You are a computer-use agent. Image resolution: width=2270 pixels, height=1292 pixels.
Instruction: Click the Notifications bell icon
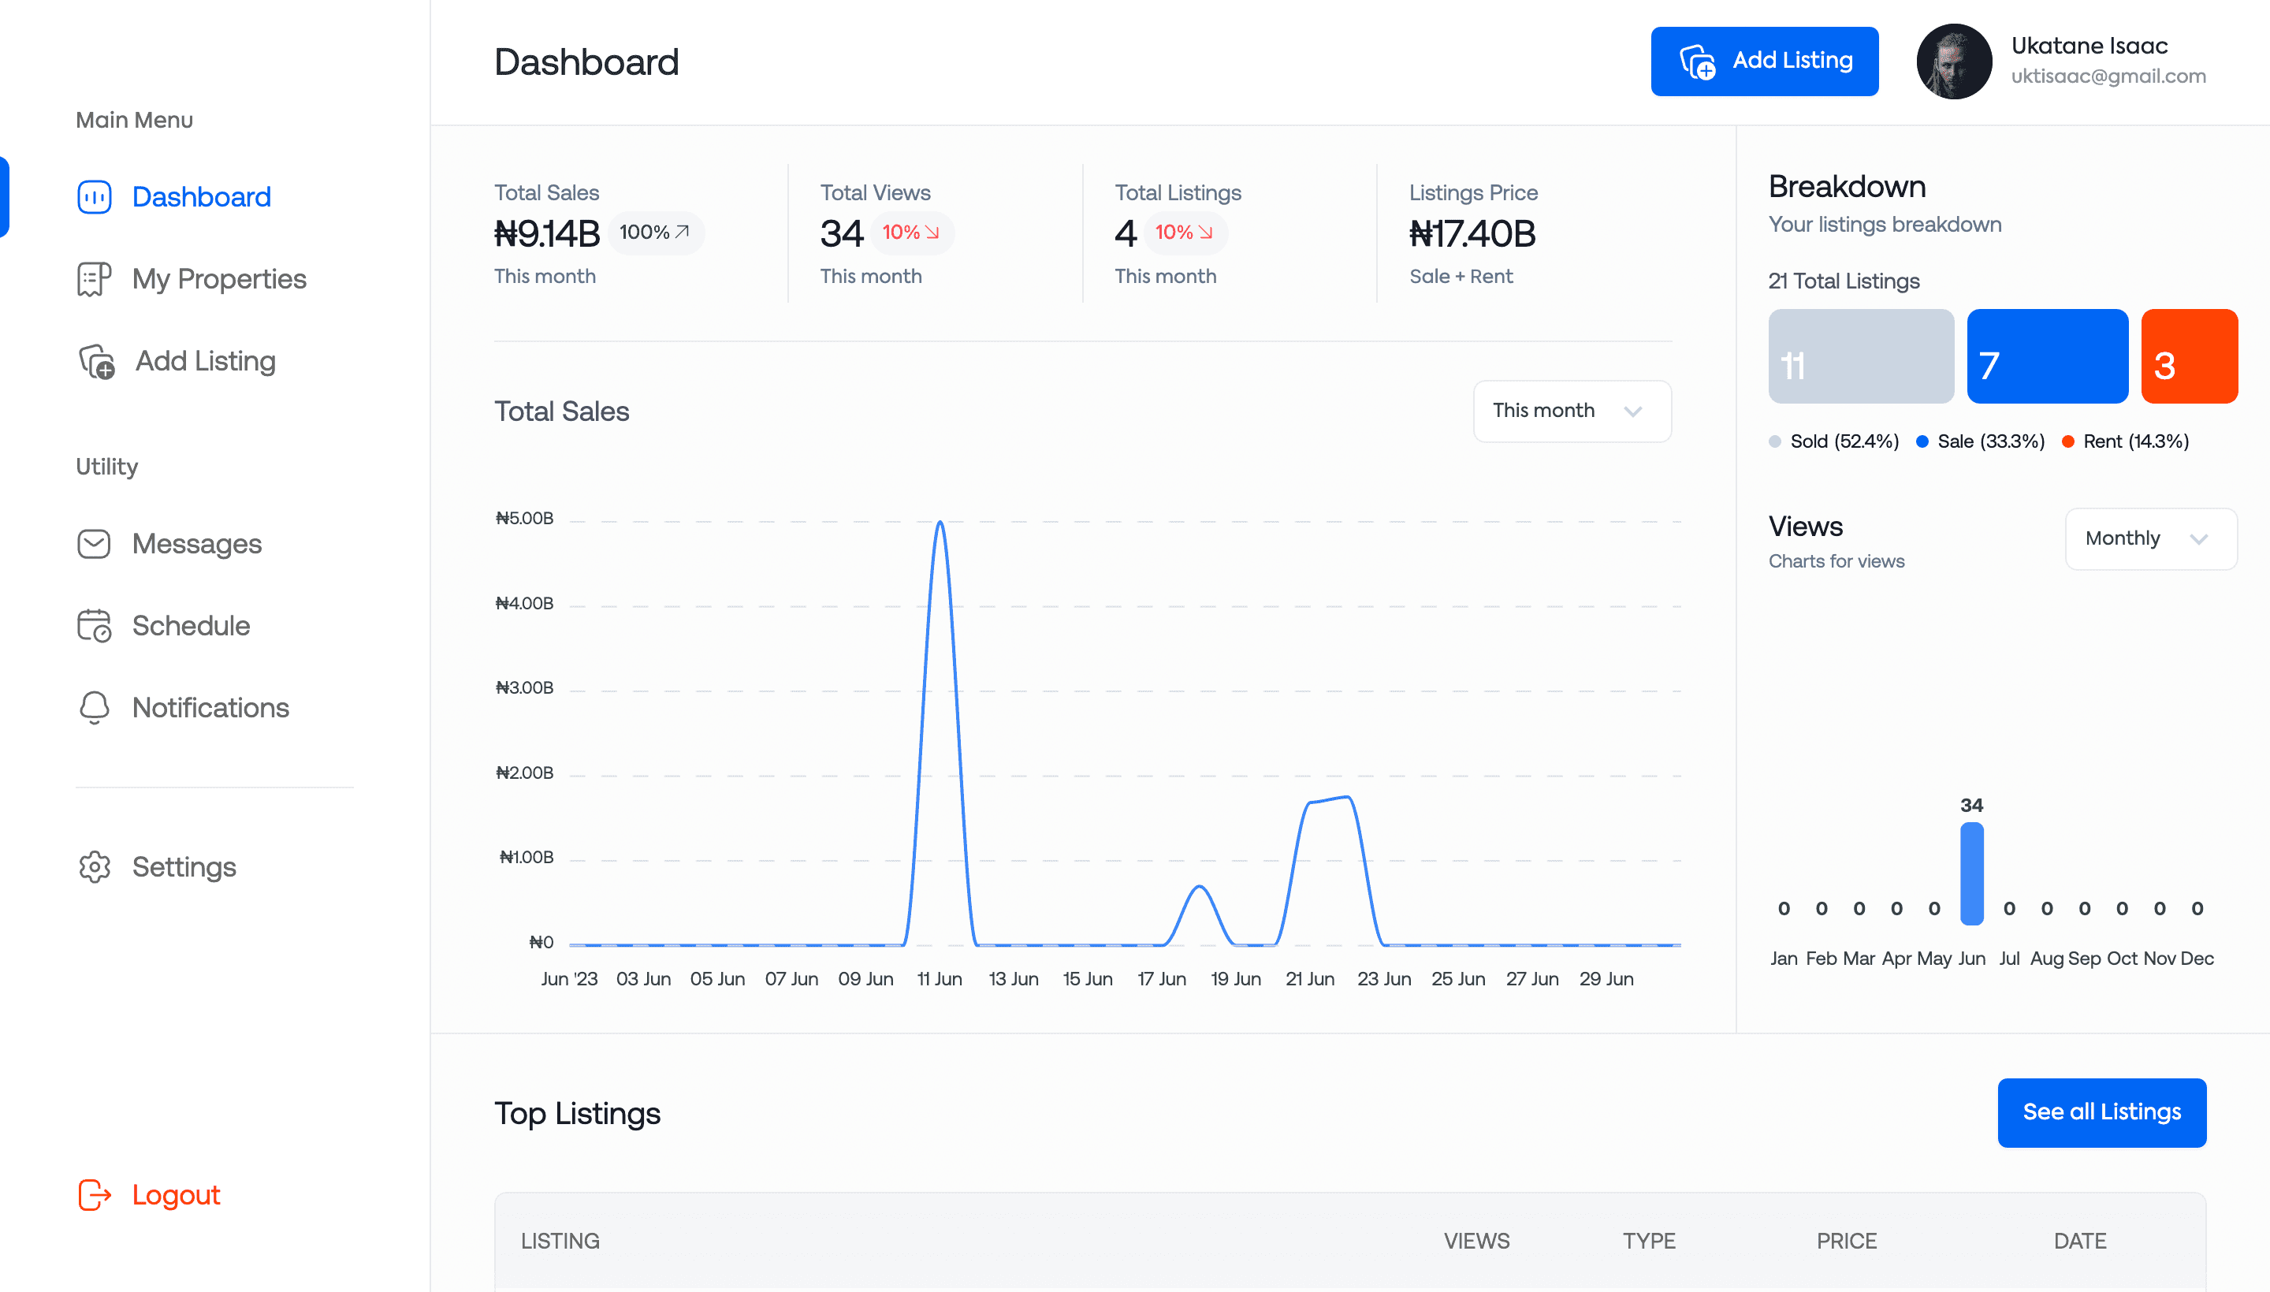(94, 708)
